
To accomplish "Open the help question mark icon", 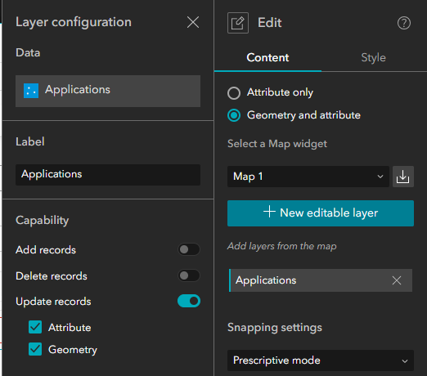I will tap(404, 23).
